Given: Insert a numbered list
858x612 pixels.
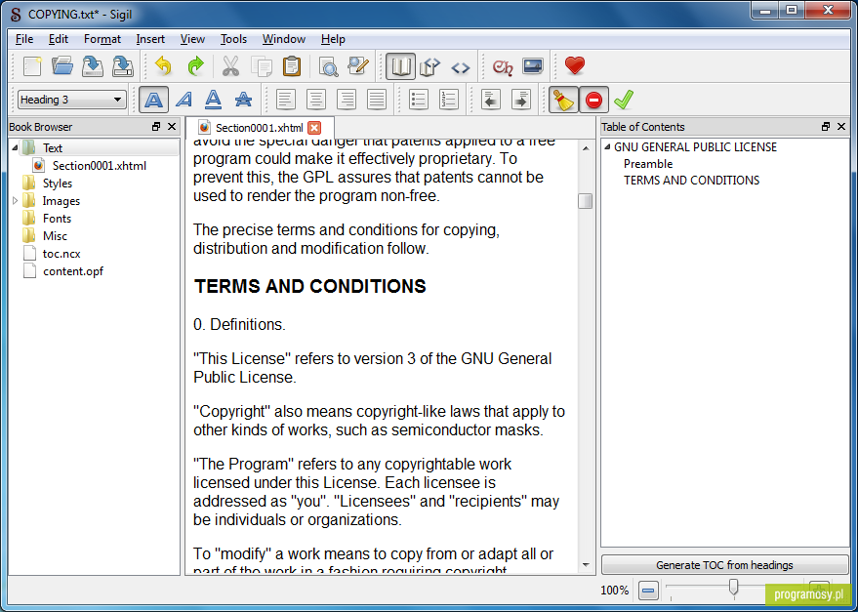Looking at the screenshot, I should pyautogui.click(x=449, y=100).
